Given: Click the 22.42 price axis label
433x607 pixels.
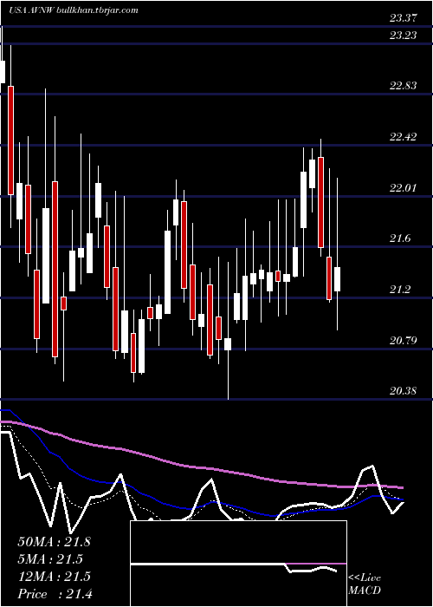Looking at the screenshot, I should (403, 137).
